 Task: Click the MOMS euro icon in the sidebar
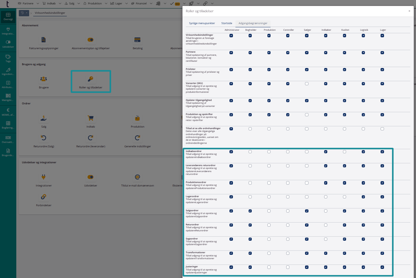8,110
